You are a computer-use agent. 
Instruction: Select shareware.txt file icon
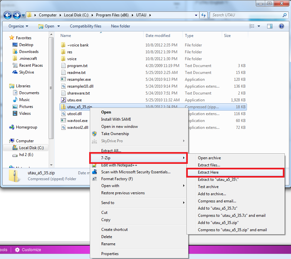pyautogui.click(x=63, y=93)
